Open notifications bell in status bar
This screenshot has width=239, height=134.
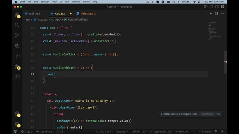(222, 131)
